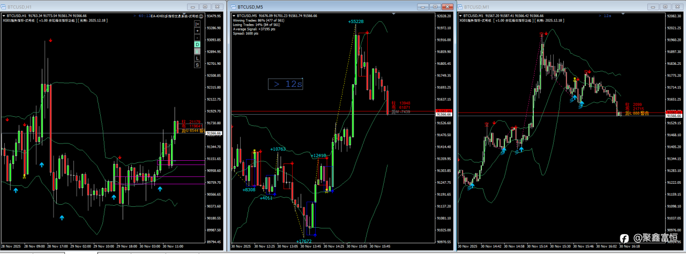Select the '> 12s' timer label in M5 chart

pos(286,84)
